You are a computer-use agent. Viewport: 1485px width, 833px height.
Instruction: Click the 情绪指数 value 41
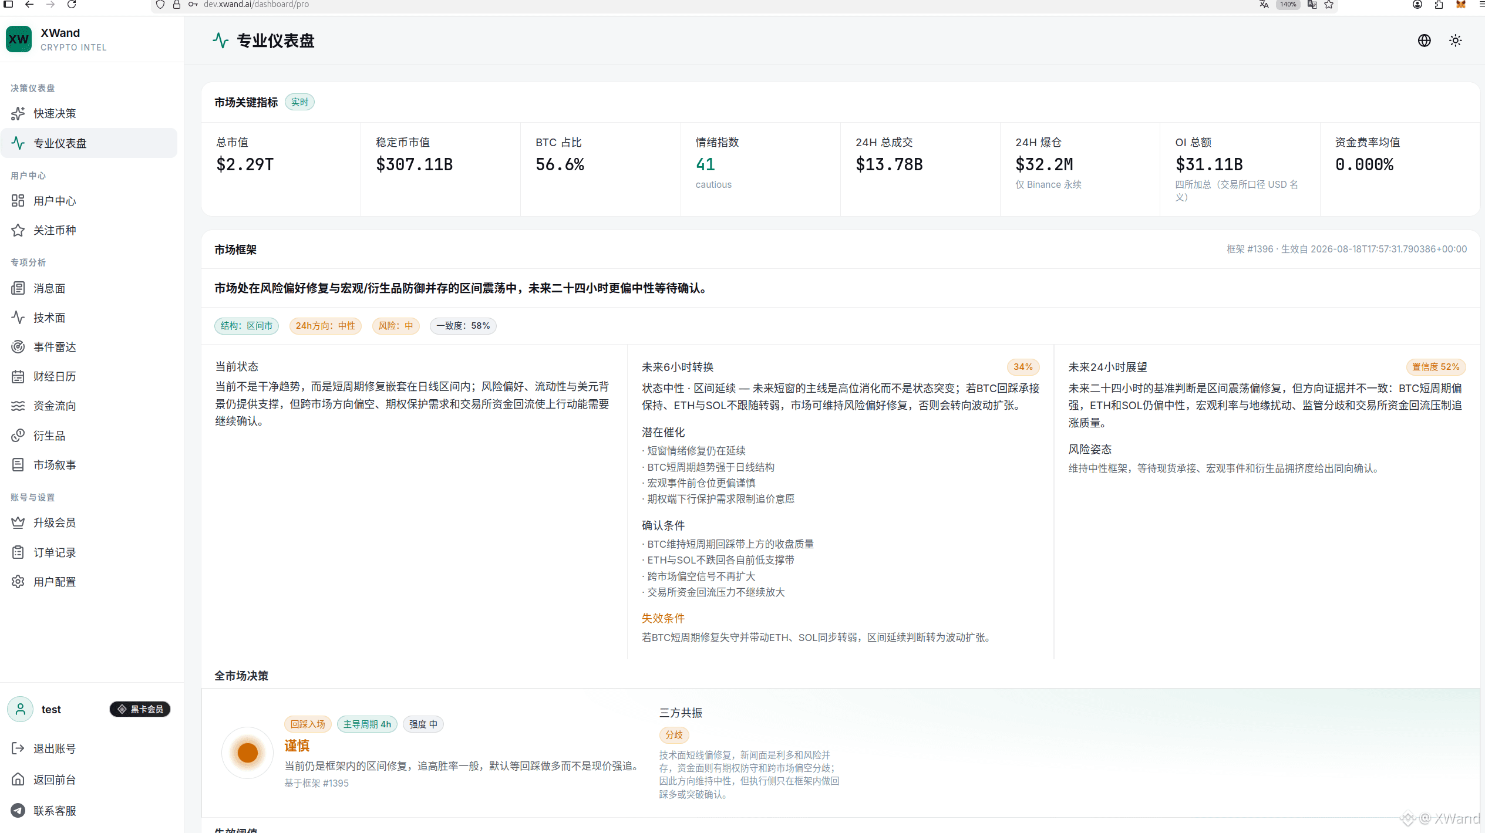click(x=705, y=164)
